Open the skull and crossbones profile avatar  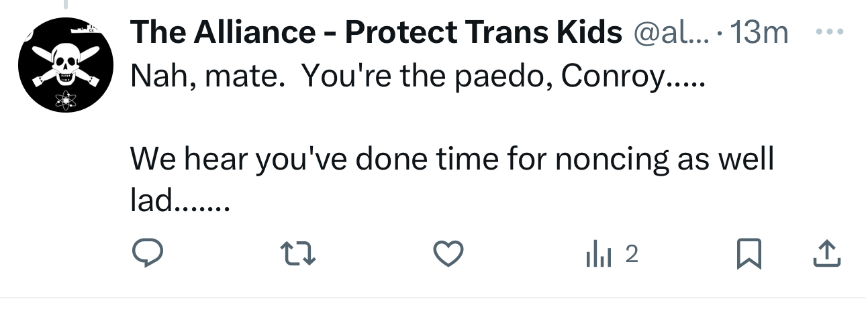pyautogui.click(x=64, y=65)
